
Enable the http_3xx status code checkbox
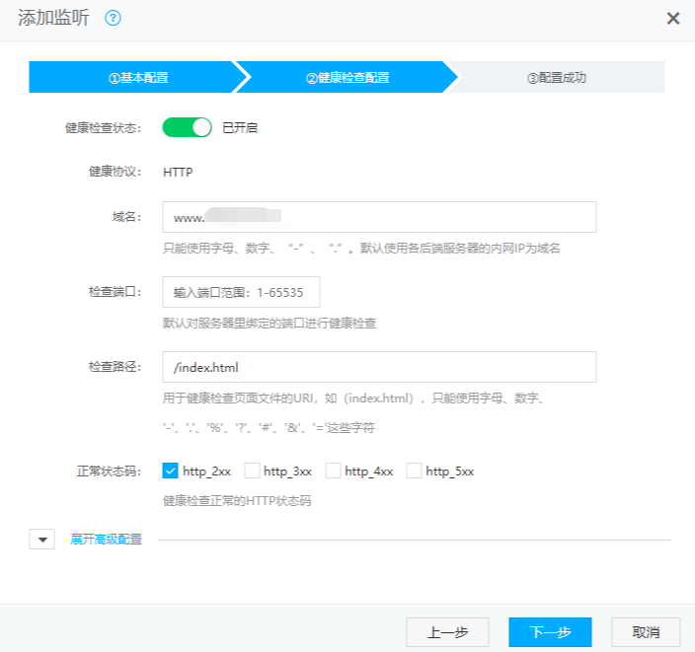tap(252, 471)
